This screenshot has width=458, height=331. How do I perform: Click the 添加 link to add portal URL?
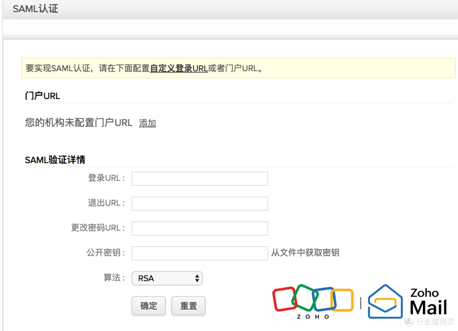point(147,123)
